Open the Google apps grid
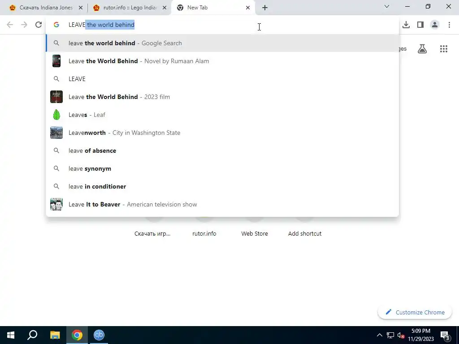 tap(444, 49)
